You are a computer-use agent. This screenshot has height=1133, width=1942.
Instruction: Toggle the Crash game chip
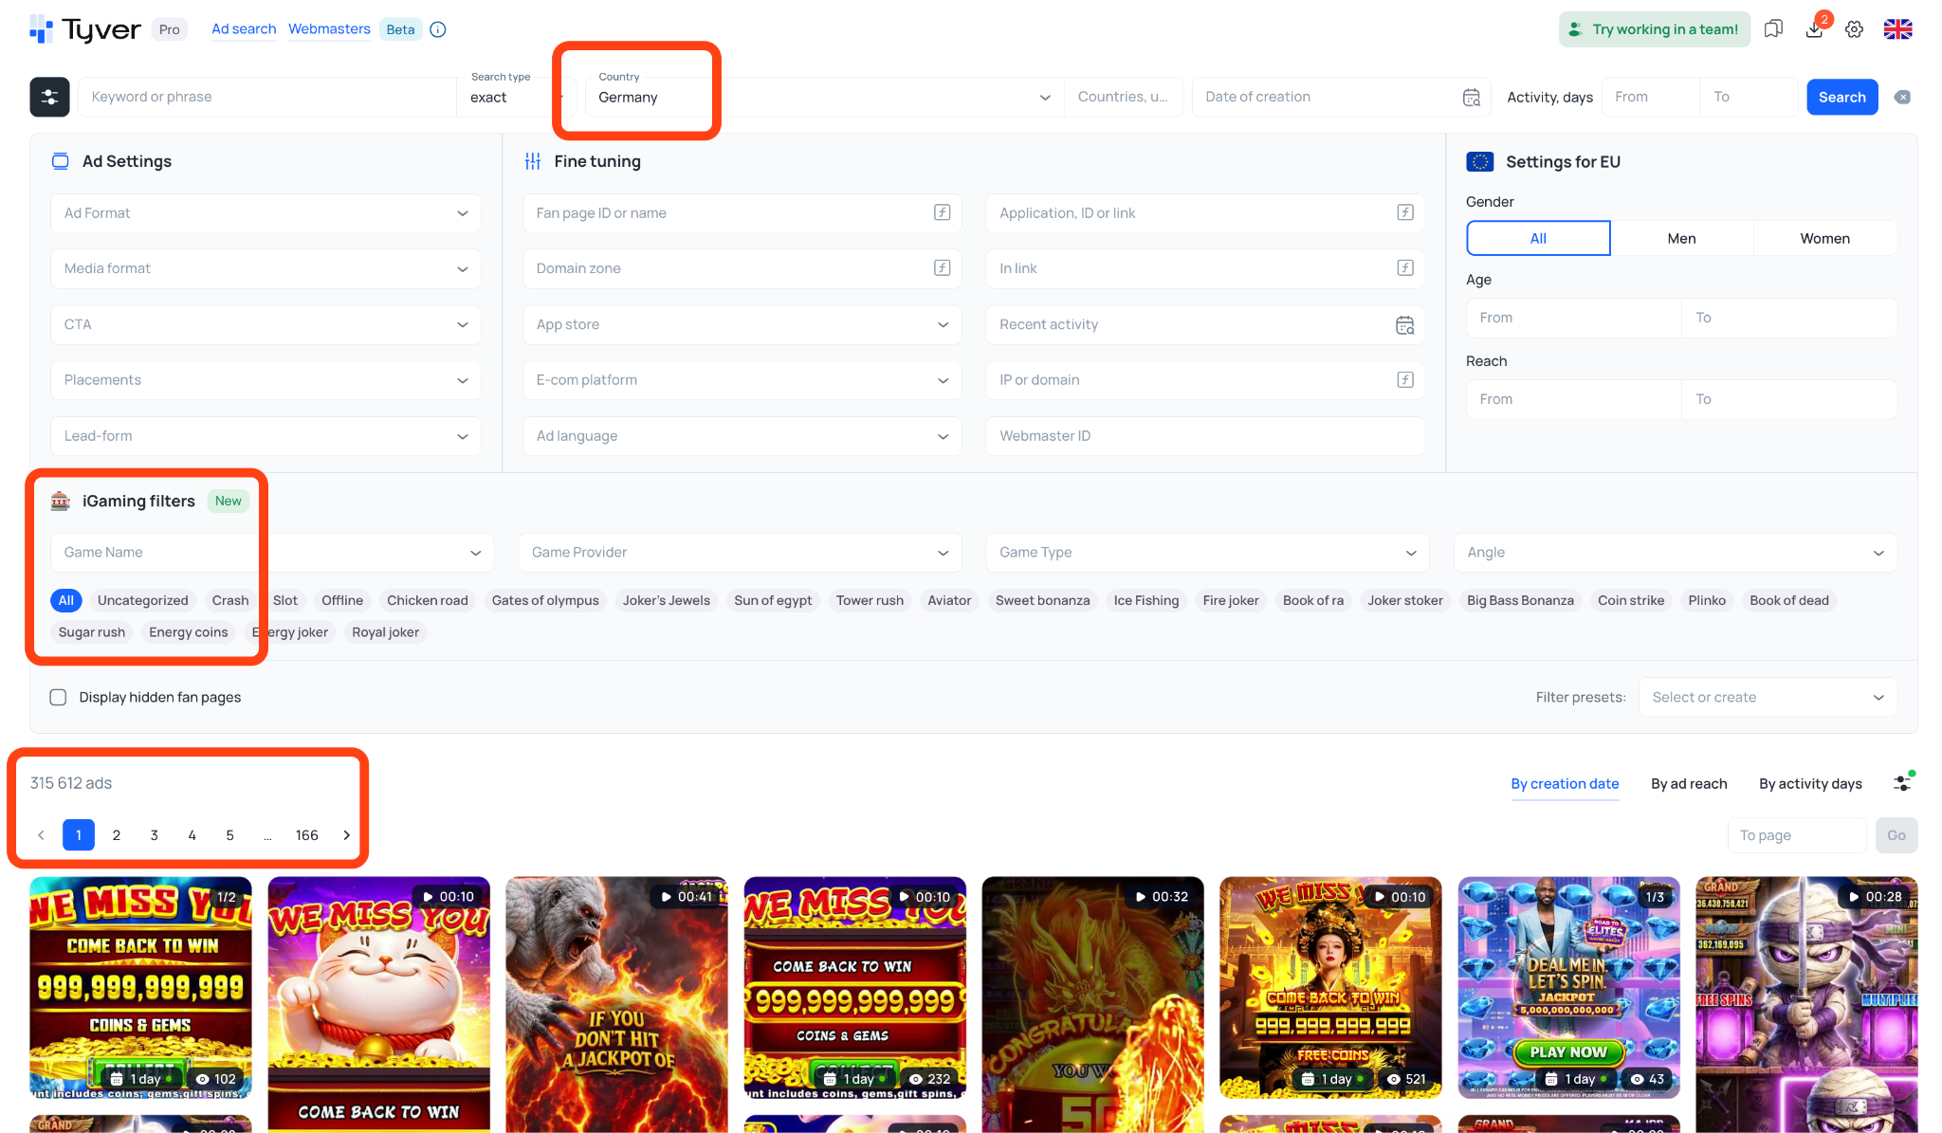230,600
